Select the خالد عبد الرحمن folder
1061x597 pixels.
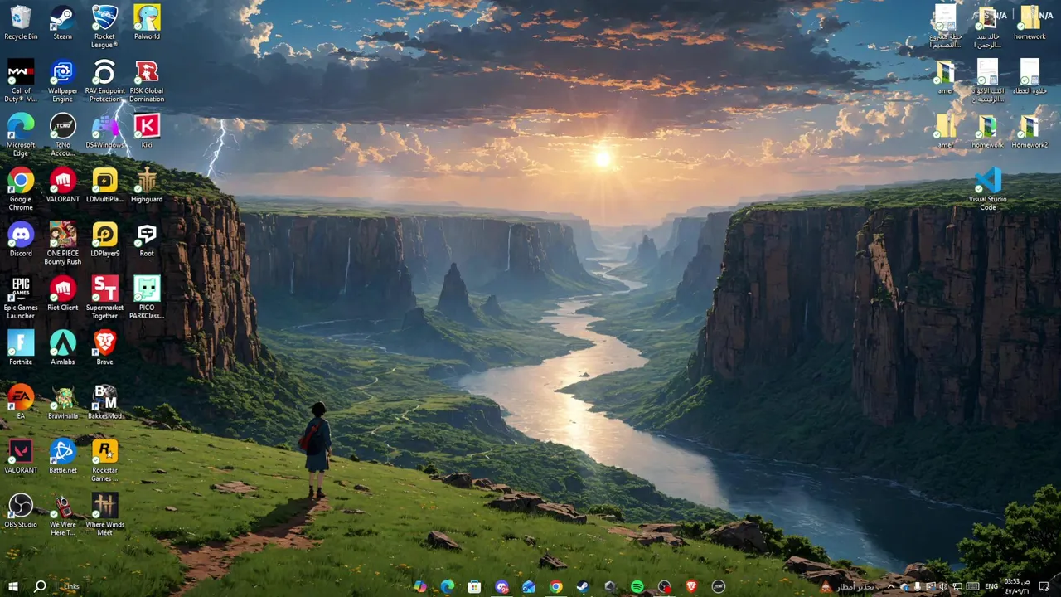(x=987, y=27)
